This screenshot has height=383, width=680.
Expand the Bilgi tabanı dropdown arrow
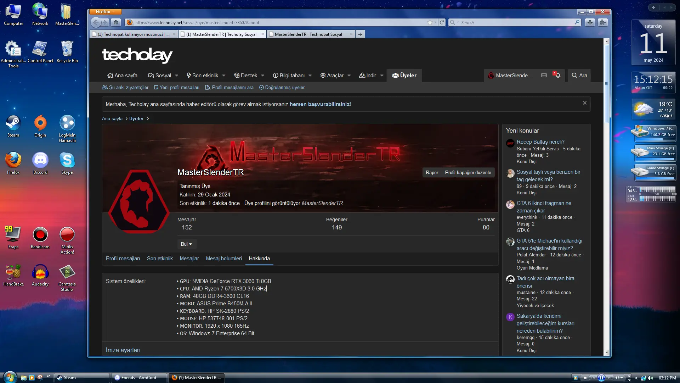pyautogui.click(x=310, y=76)
